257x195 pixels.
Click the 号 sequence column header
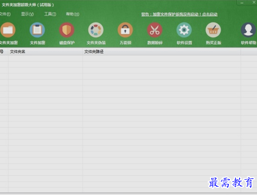click(4, 52)
